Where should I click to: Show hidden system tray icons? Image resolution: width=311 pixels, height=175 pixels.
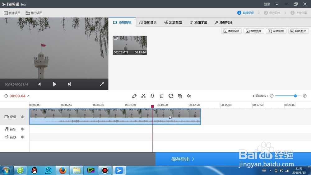[x=270, y=171]
